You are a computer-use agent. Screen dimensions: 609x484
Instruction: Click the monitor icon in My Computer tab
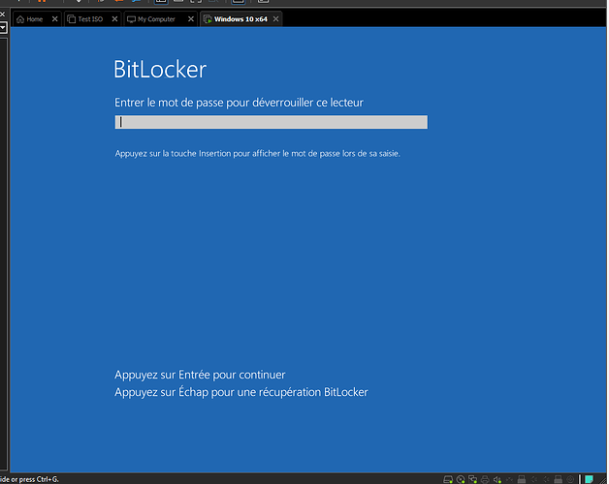click(131, 19)
